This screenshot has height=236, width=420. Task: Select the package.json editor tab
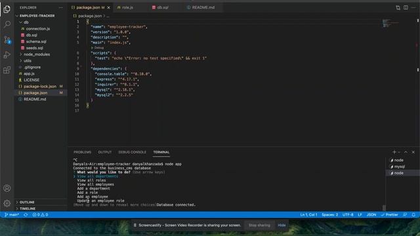pos(88,7)
